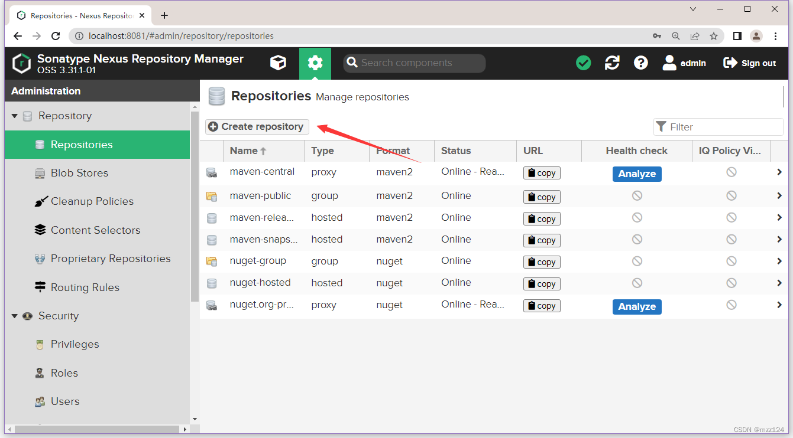Check the green system status checkmark icon
The width and height of the screenshot is (793, 438).
click(584, 63)
